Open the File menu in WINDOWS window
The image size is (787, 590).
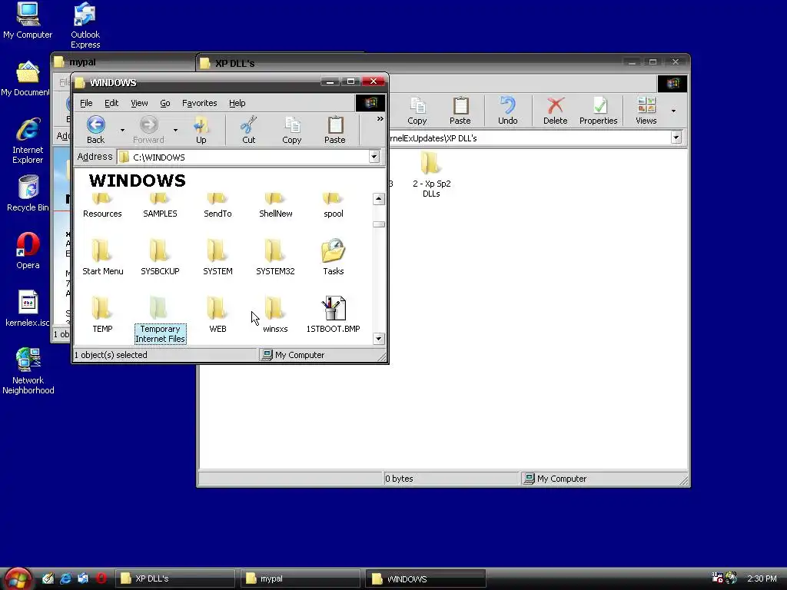point(86,103)
